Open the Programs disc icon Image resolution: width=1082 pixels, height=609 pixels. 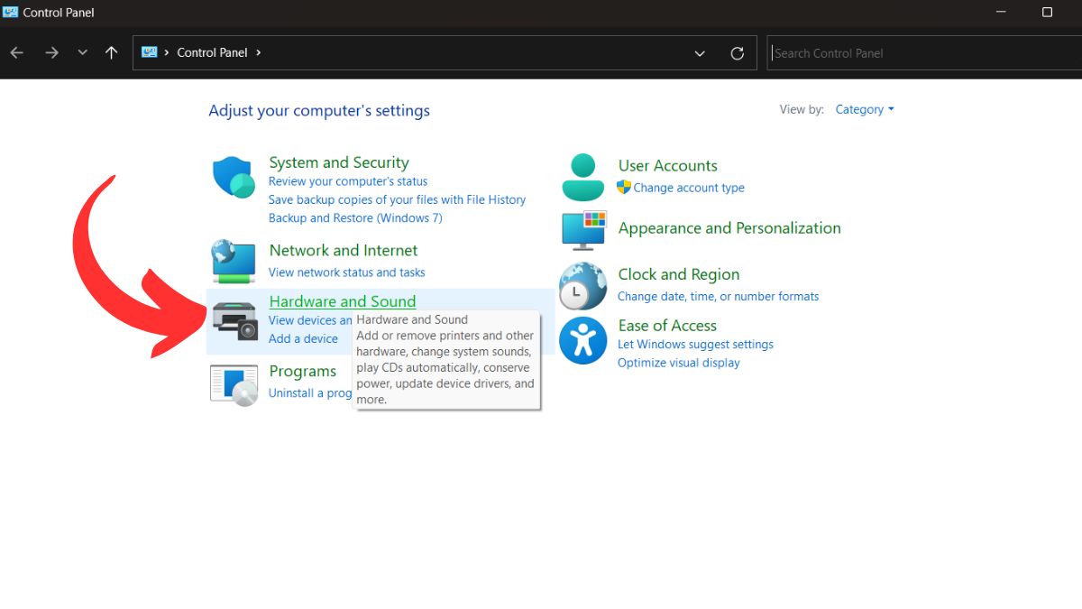pyautogui.click(x=234, y=384)
